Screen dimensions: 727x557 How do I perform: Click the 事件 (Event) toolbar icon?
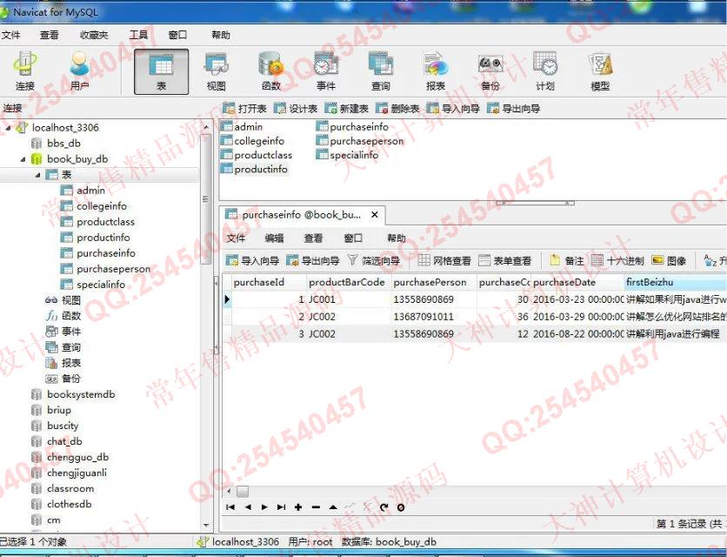pos(326,71)
